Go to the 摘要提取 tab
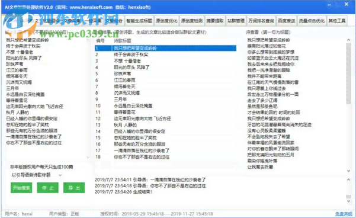The width and height of the screenshot is (356, 218). [x=215, y=21]
